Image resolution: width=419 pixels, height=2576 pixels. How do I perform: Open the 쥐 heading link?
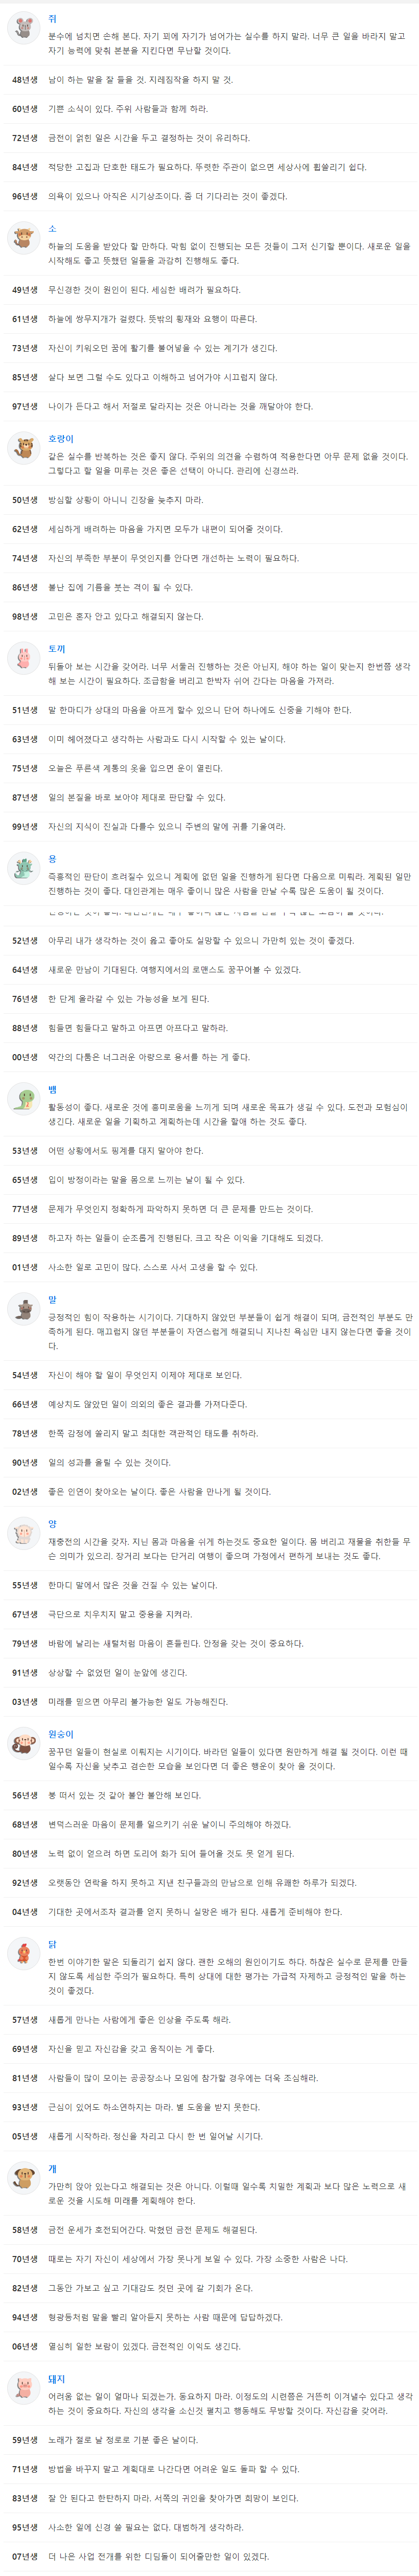coord(53,19)
